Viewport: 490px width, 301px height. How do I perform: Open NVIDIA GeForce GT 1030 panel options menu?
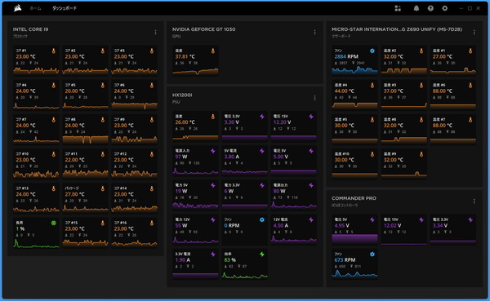pos(314,32)
